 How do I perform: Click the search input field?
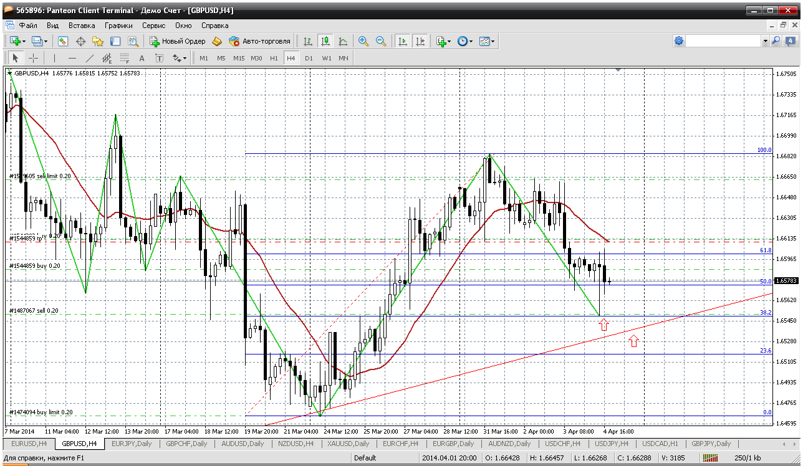click(723, 40)
